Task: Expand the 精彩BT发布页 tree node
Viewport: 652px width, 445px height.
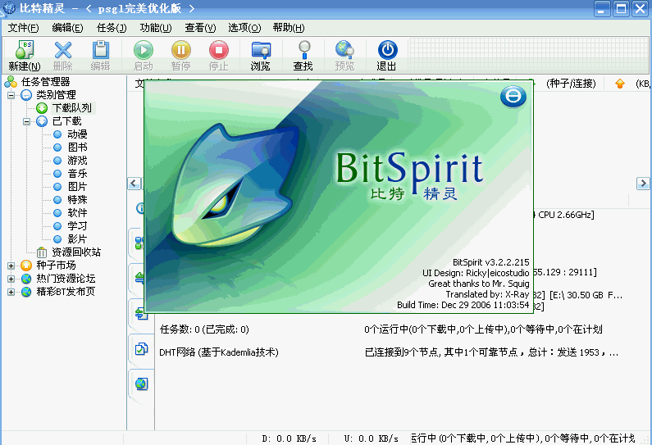Action: click(x=11, y=292)
